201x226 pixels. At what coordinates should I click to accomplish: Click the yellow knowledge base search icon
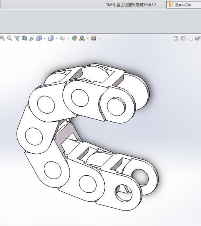click(170, 5)
